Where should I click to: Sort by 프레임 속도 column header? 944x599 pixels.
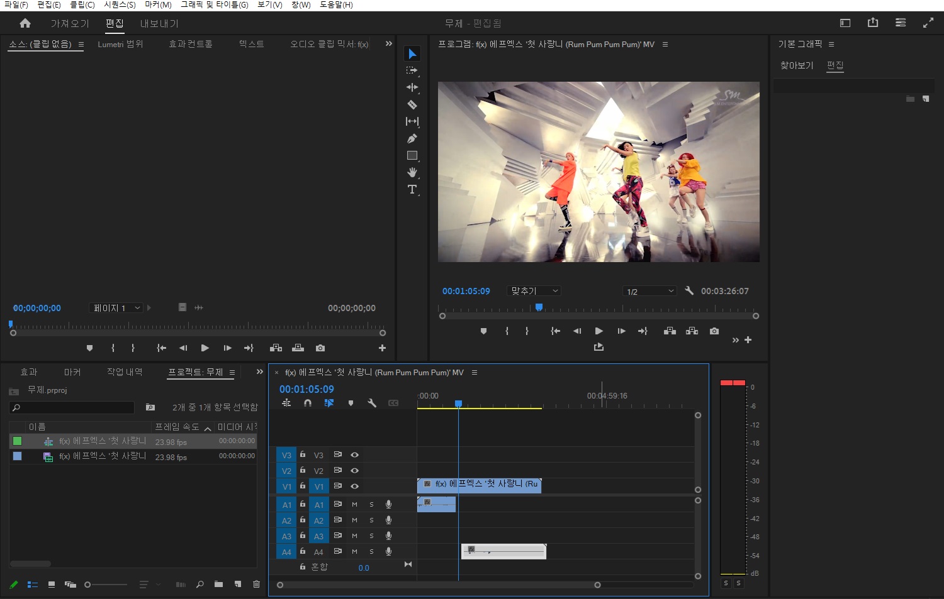tap(177, 427)
